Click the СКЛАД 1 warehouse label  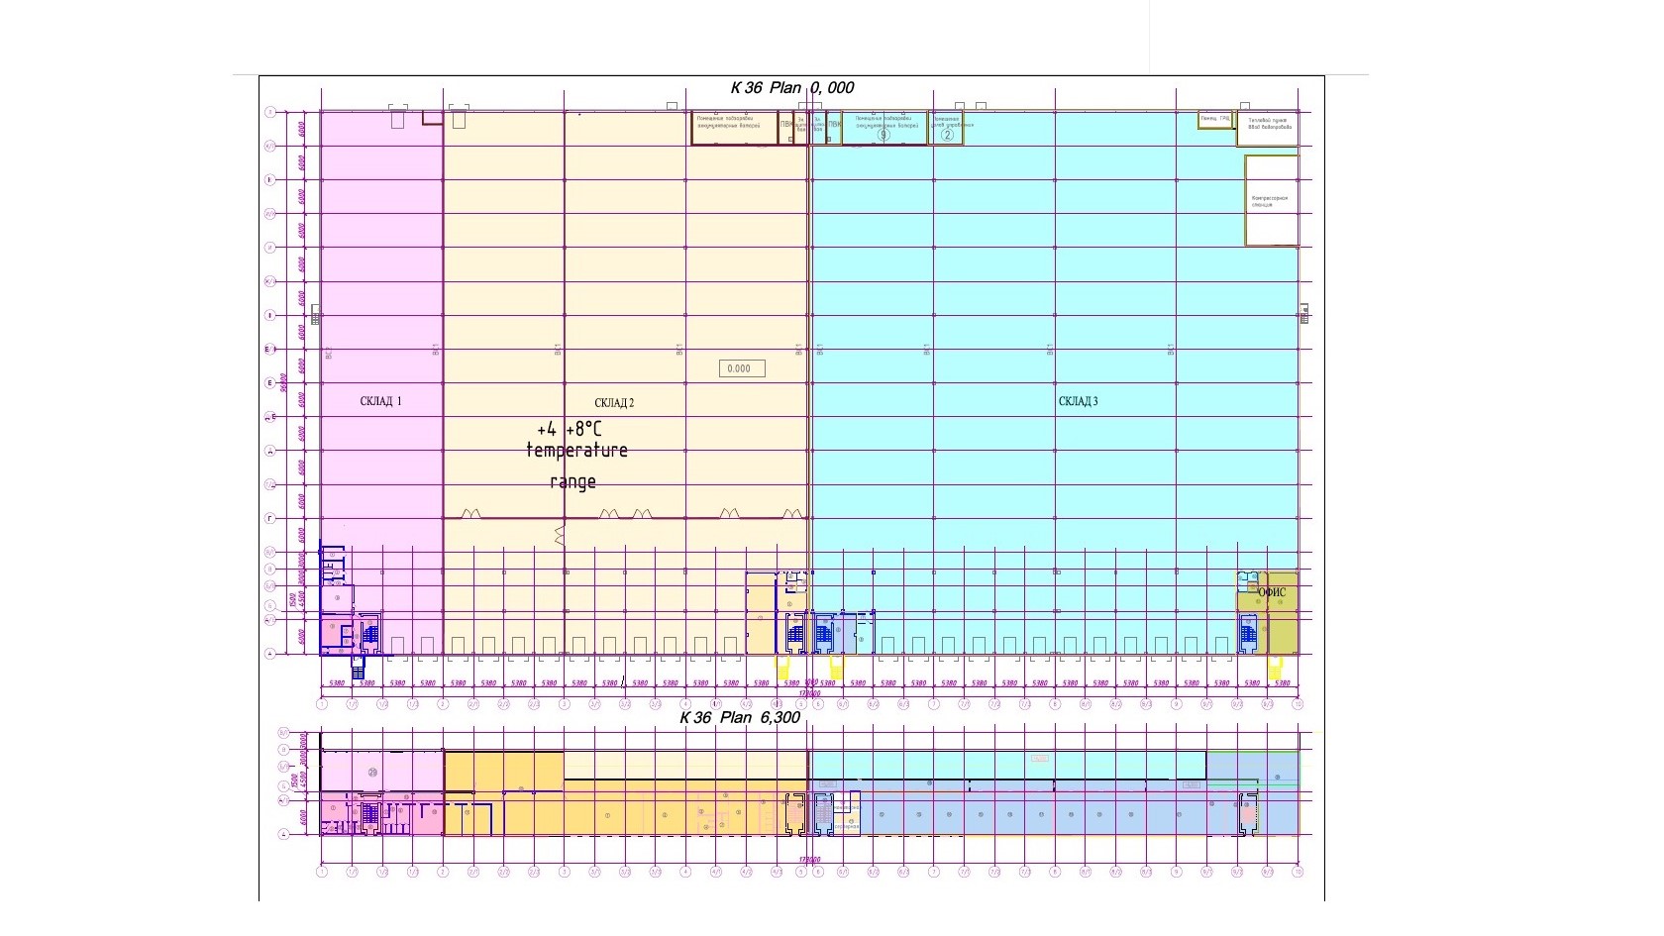(380, 401)
